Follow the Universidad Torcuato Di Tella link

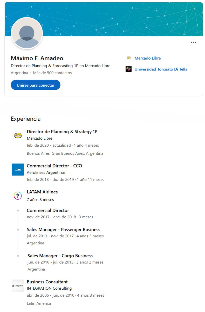pos(161,69)
